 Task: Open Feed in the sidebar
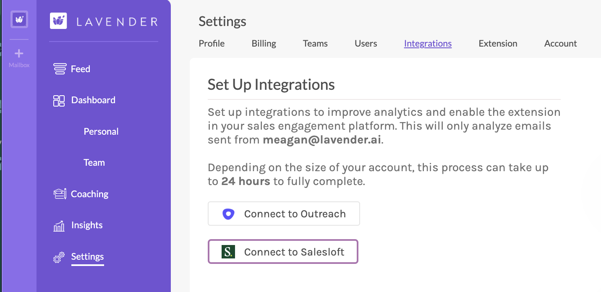click(81, 69)
